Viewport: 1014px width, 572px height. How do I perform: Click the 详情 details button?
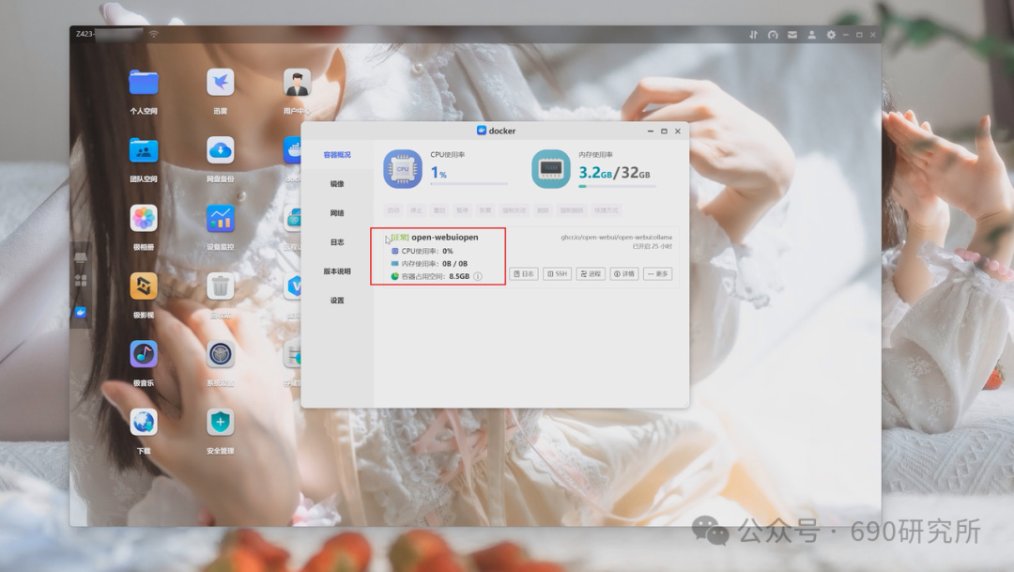(x=624, y=273)
